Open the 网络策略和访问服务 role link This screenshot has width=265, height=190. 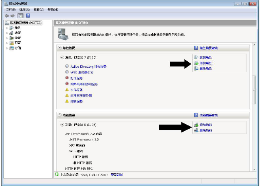84,84
